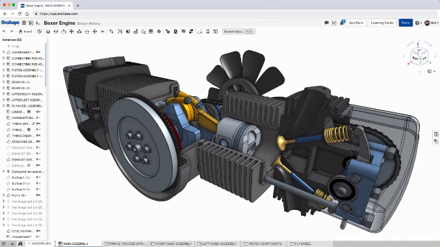Expand the CRANKSHAFT instance in the tree
The image size is (440, 247).
(3, 52)
